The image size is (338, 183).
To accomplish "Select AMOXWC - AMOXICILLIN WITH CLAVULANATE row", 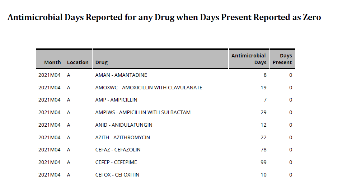I will point(149,88).
